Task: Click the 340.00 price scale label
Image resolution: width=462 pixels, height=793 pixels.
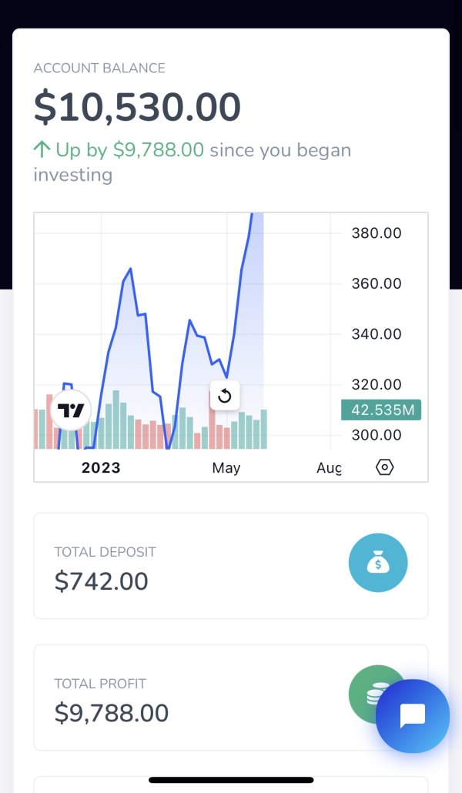Action: coord(376,334)
